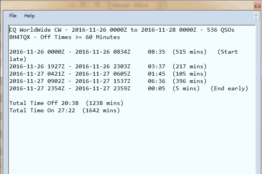Click the '(396 mins)' value

coord(190,81)
